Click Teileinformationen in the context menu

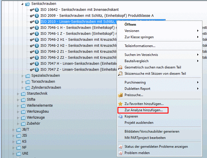(x=140, y=46)
